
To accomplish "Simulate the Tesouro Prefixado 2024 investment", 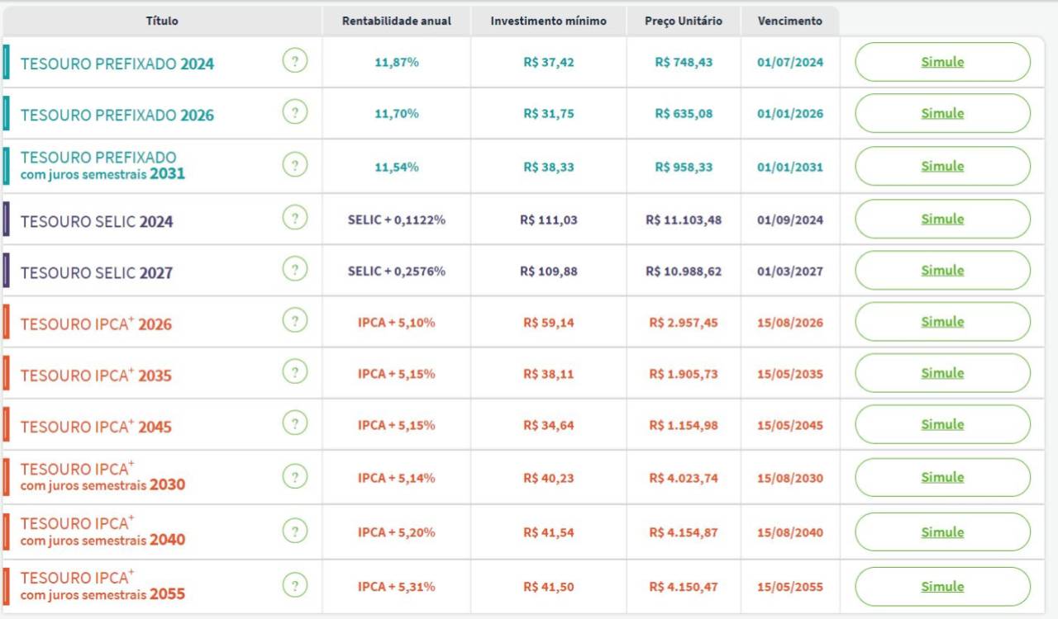I will click(941, 61).
